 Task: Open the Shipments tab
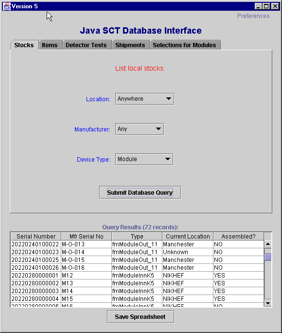pos(130,45)
